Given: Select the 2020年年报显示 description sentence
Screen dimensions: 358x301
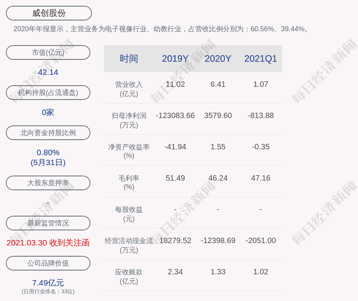Looking at the screenshot, I should 161,29.
